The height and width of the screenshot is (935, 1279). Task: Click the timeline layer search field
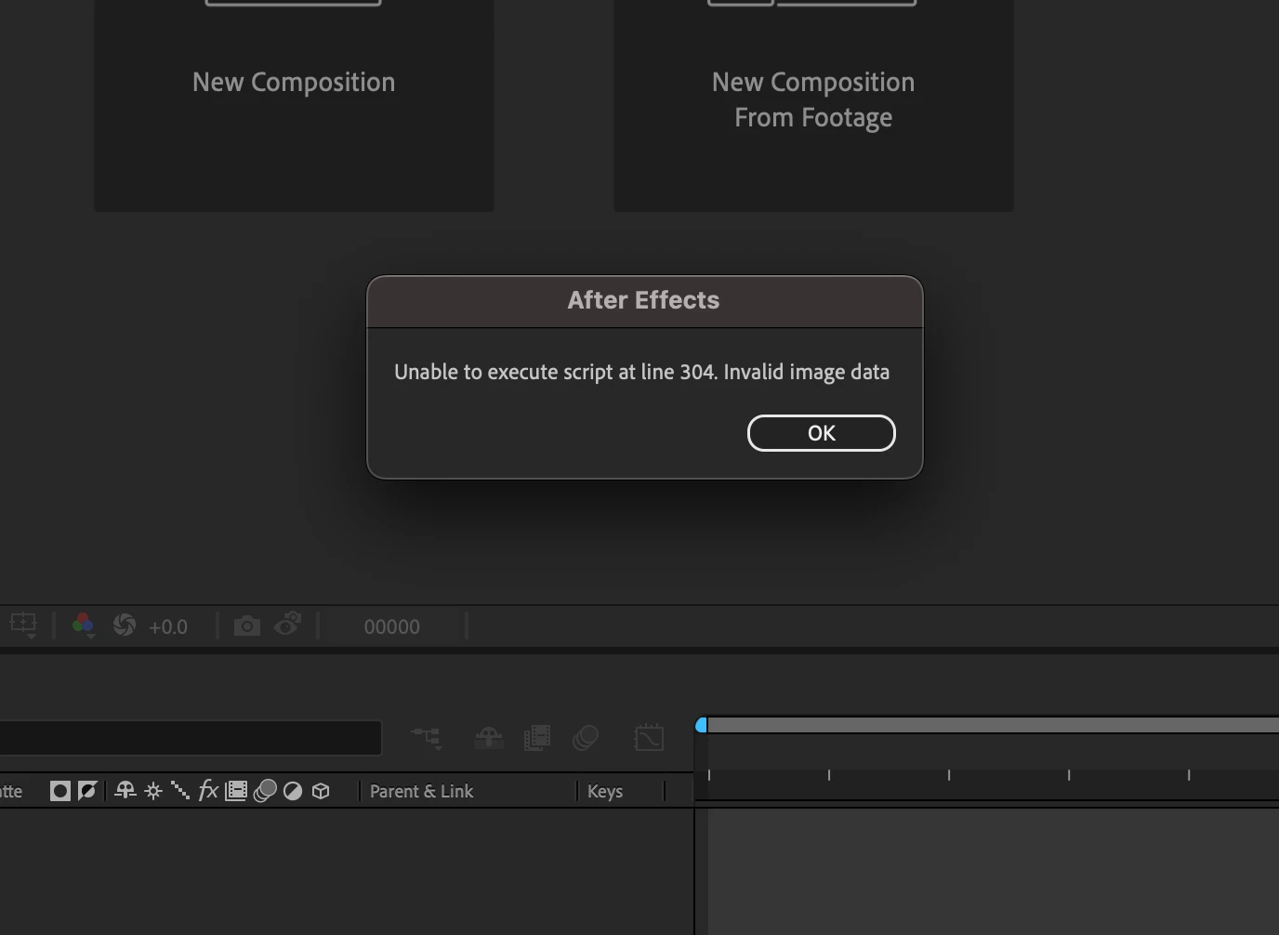[191, 738]
